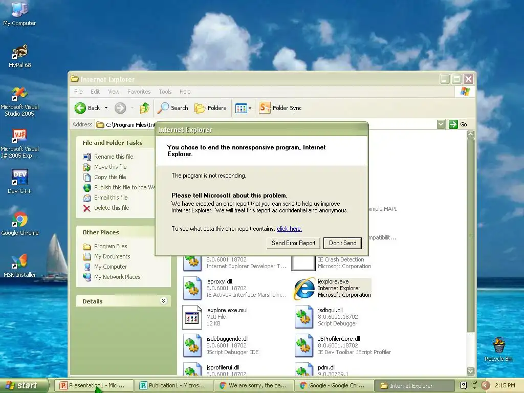Screen dimensions: 524x393
Task: Open My Computer desktop icon
Action: (19, 13)
